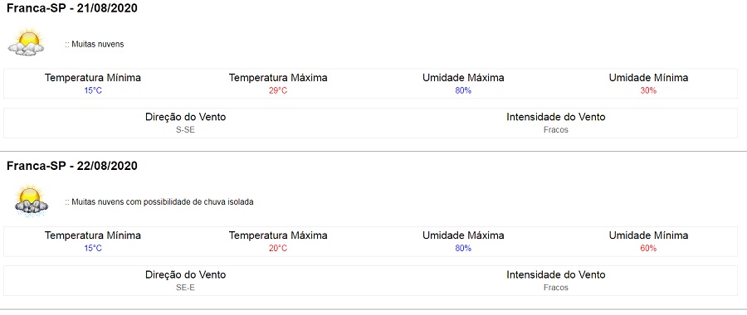Click the 29°C maximum temperature value
The width and height of the screenshot is (747, 315).
click(x=278, y=90)
